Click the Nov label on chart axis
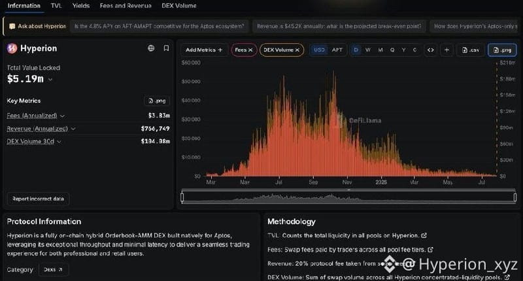This screenshot has height=281, width=523. 347,182
